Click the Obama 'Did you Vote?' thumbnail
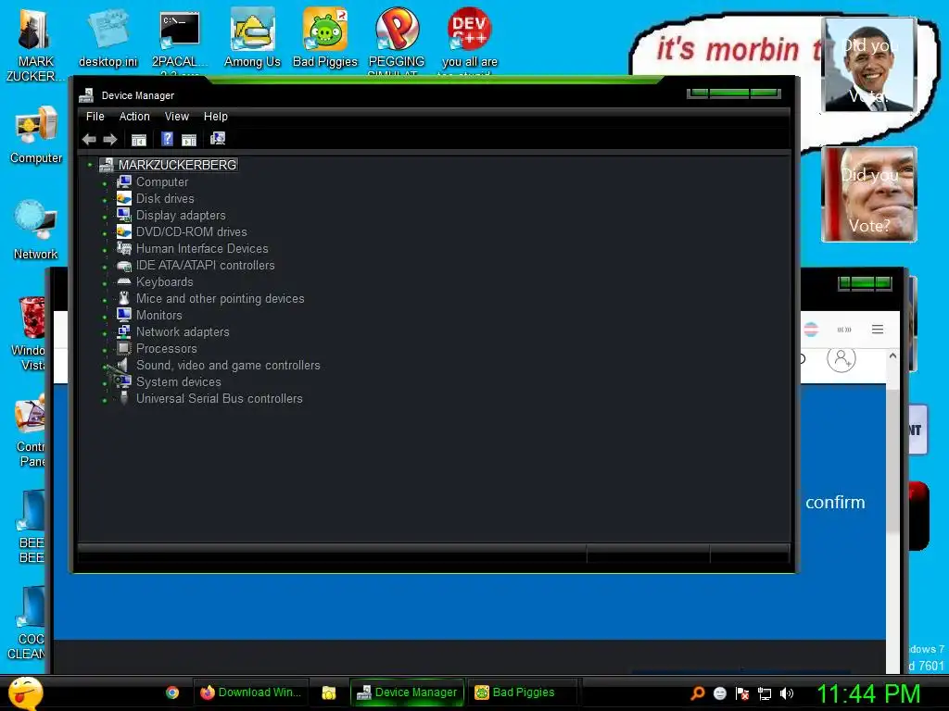The width and height of the screenshot is (949, 711). pos(868,65)
